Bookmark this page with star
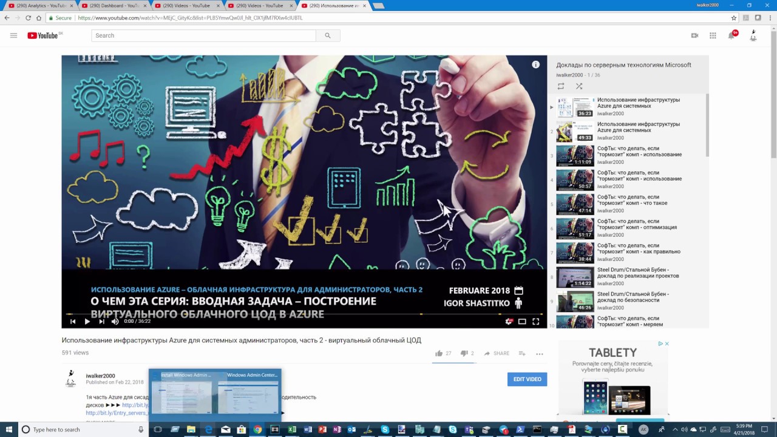The height and width of the screenshot is (437, 777). click(734, 18)
